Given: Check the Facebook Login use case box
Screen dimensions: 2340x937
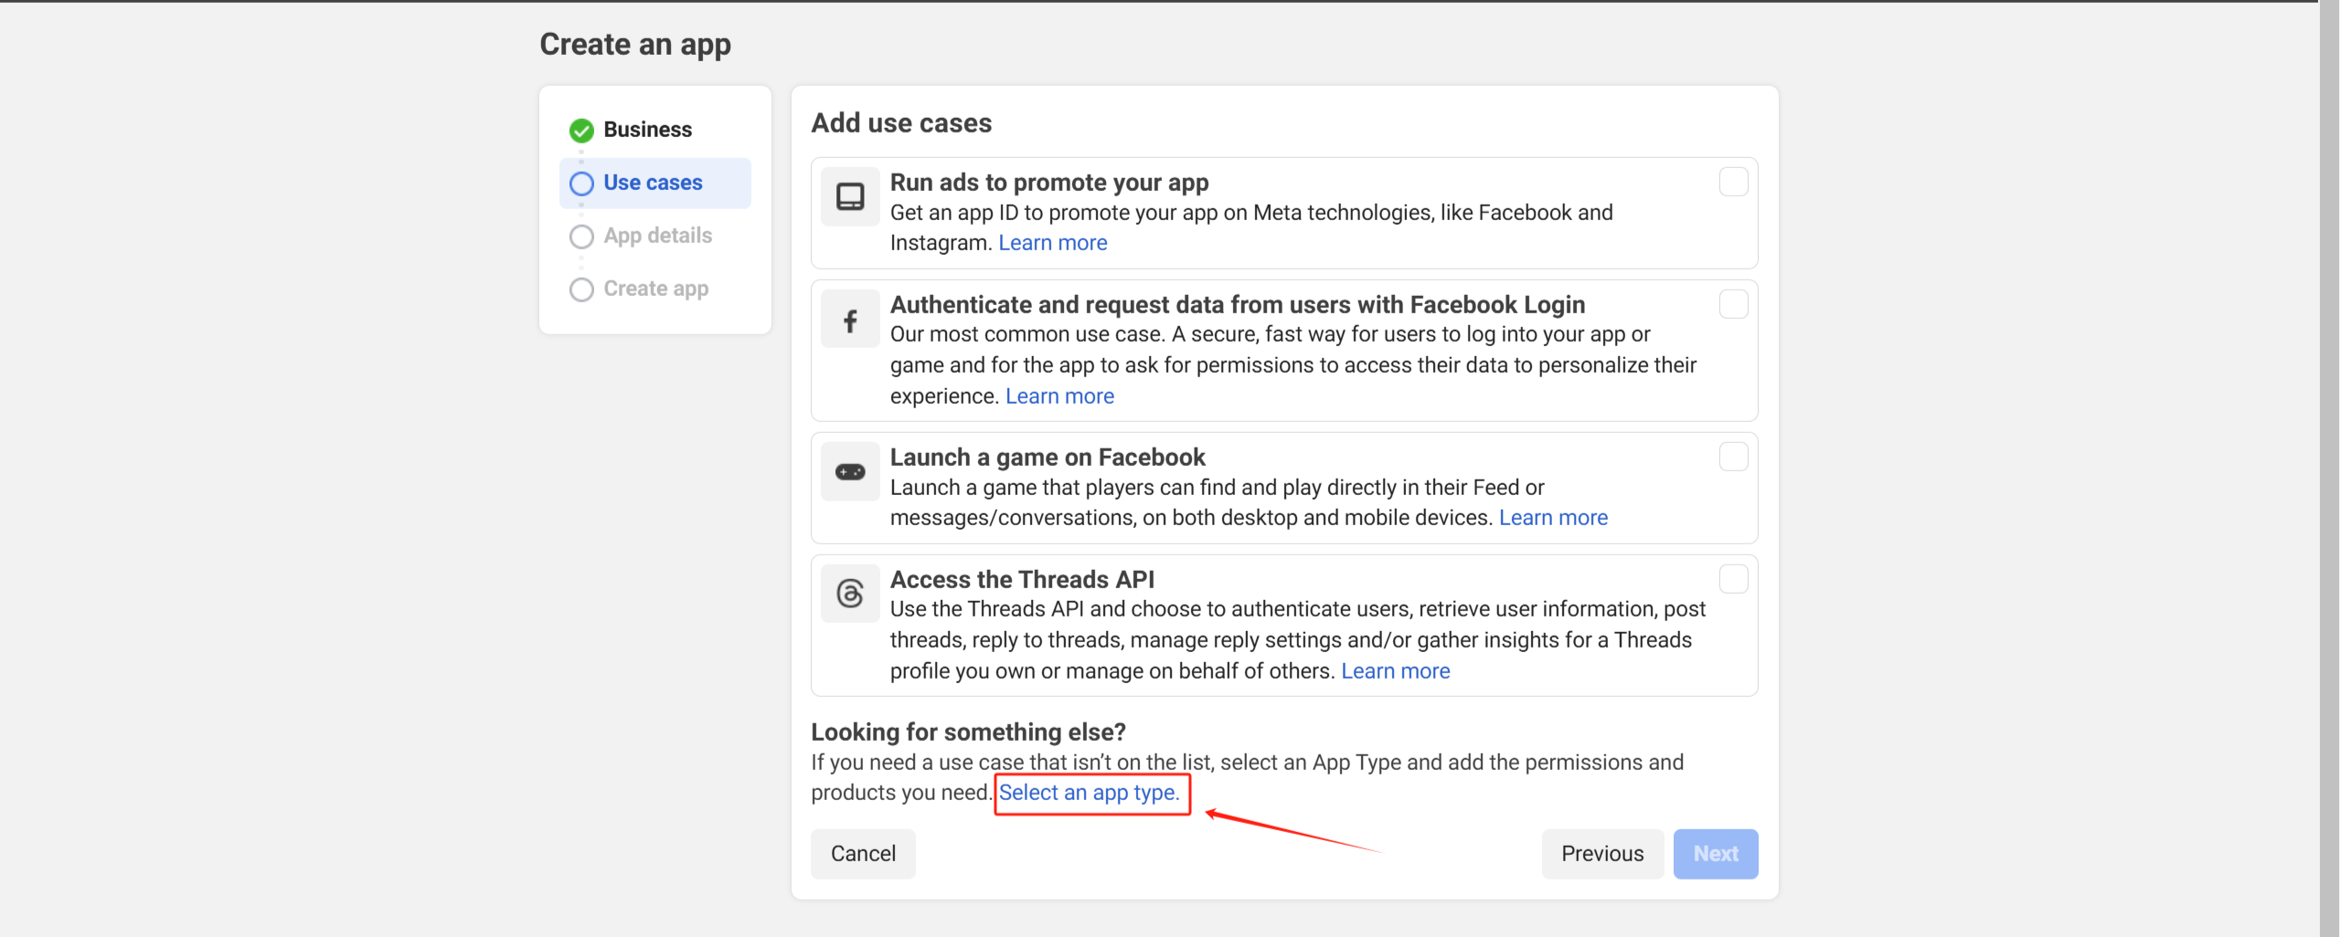Looking at the screenshot, I should (x=1733, y=304).
